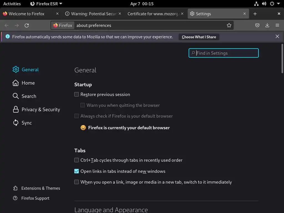Viewport: 284px width, 213px height.
Task: Open a new tab with plus icon
Action: pyautogui.click(x=255, y=14)
